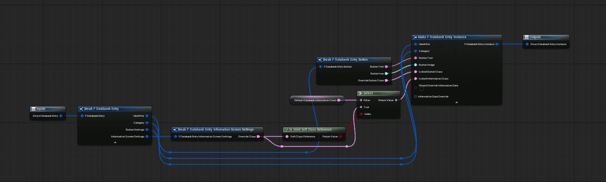Click the Category output pin on Break F Databank Entry

[147, 123]
